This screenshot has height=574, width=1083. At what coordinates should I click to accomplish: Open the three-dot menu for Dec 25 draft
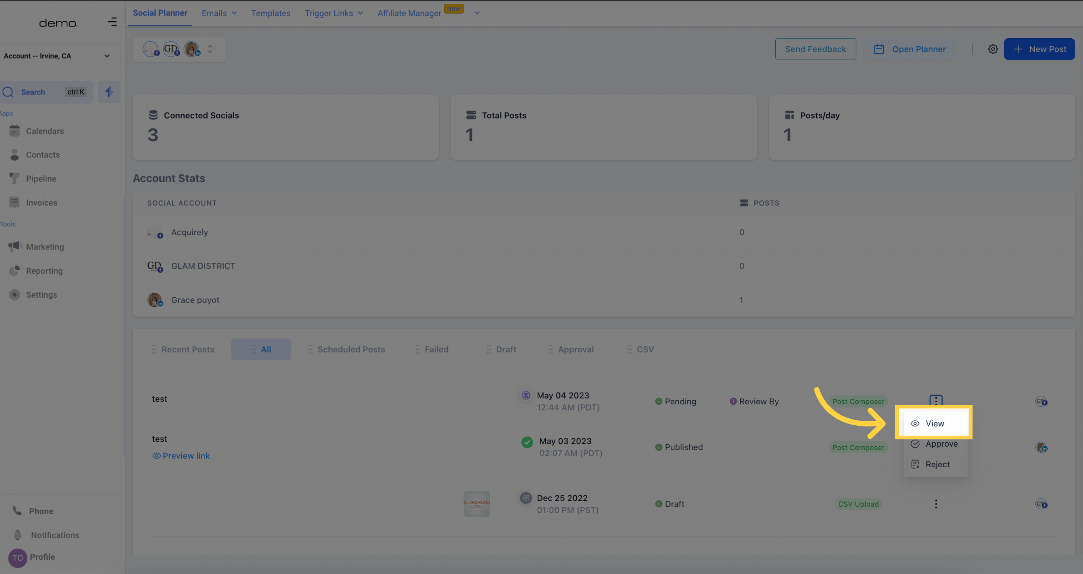click(936, 504)
